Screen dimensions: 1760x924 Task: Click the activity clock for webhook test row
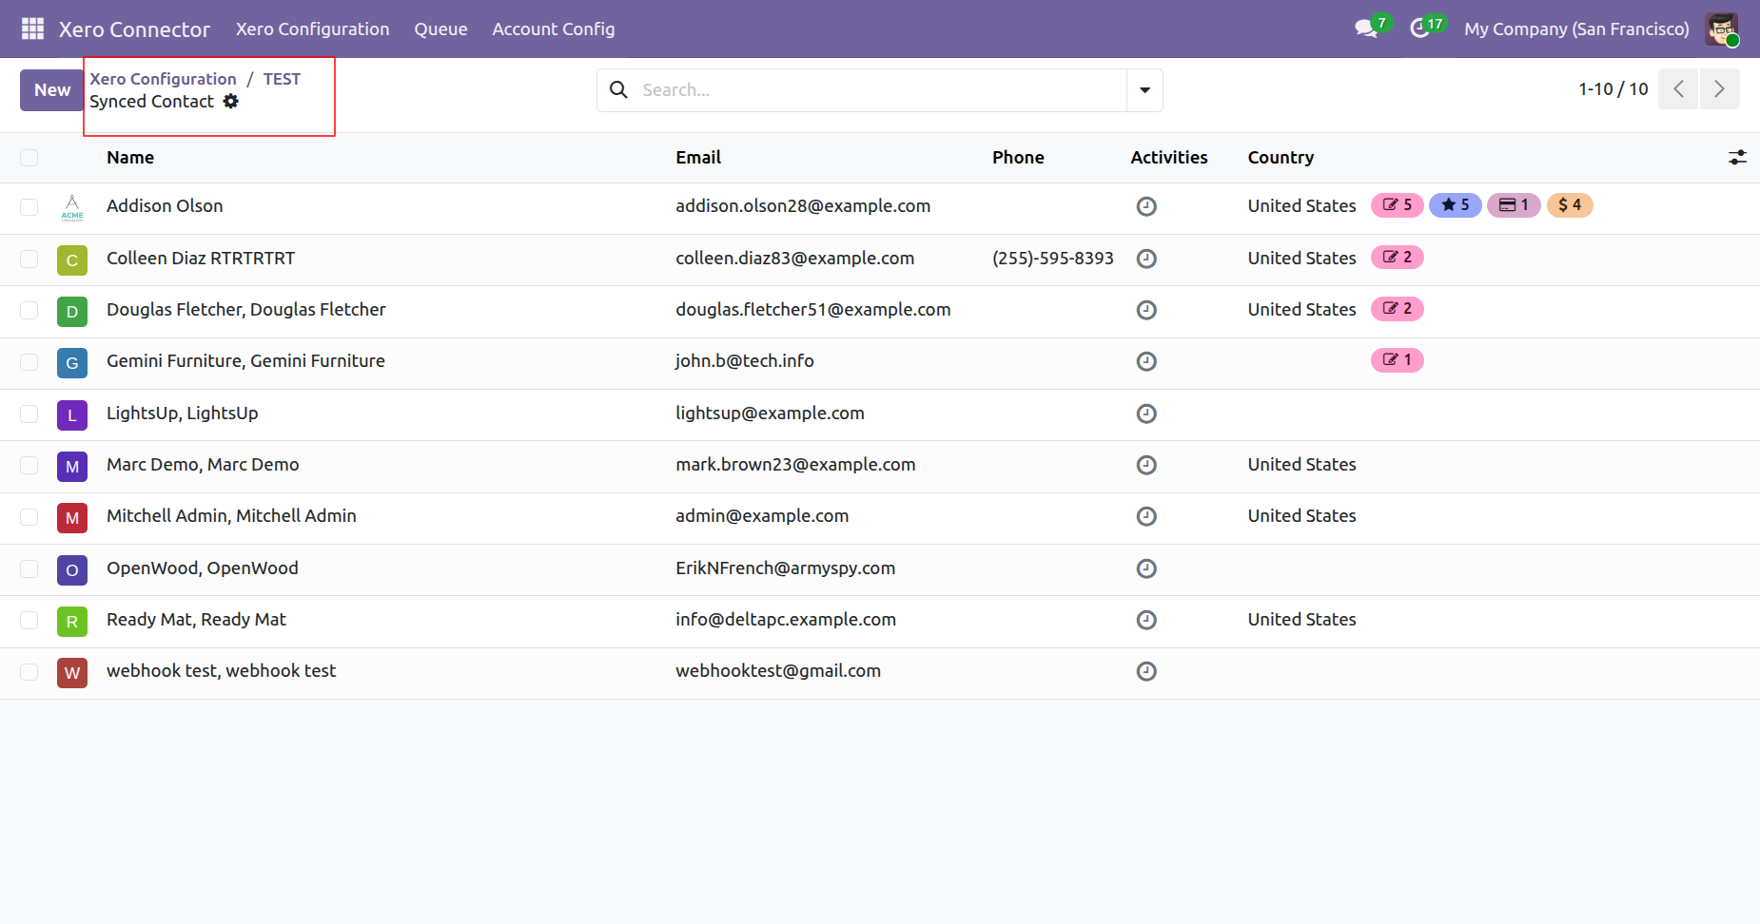pos(1146,671)
